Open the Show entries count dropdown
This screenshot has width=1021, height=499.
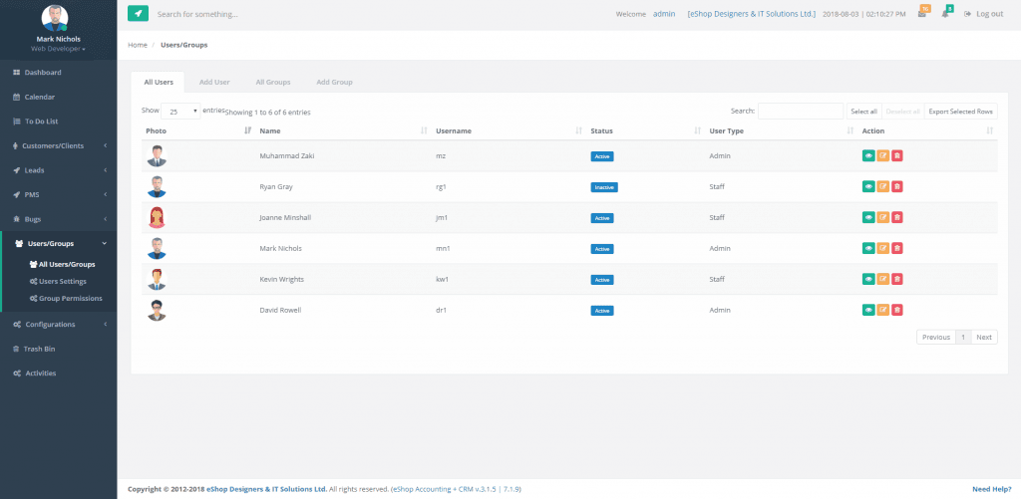[x=182, y=112]
